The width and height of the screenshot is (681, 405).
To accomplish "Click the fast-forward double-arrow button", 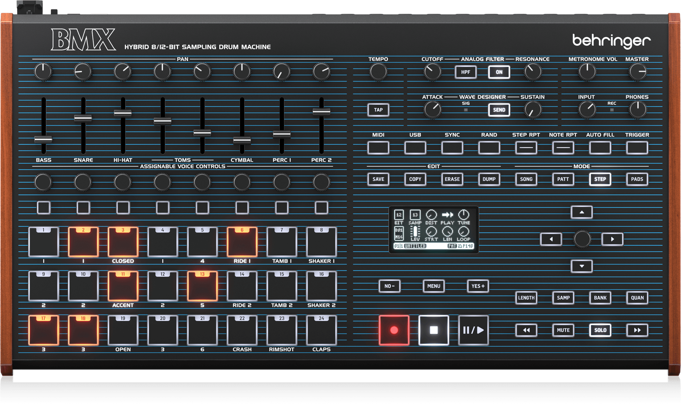I will (x=637, y=330).
